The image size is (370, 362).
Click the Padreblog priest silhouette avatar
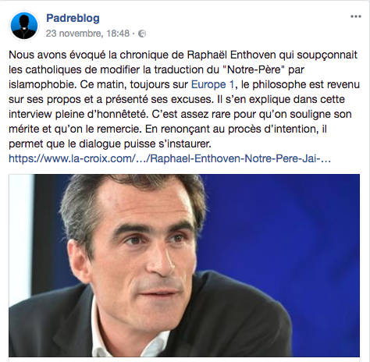click(x=24, y=26)
